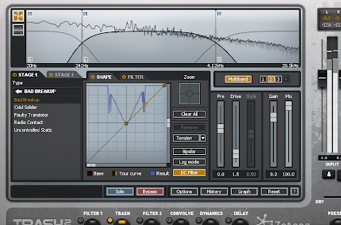The image size is (341, 225).
Task: Switch to the STAGE 2 tab
Action: [64, 75]
